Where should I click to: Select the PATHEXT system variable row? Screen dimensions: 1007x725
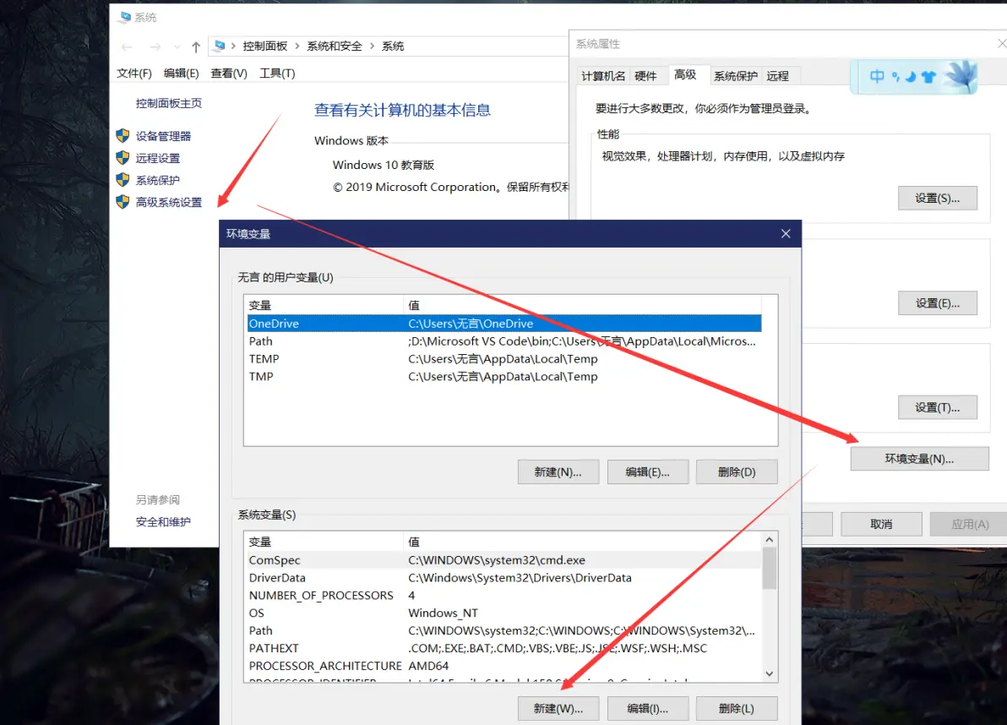[504, 649]
